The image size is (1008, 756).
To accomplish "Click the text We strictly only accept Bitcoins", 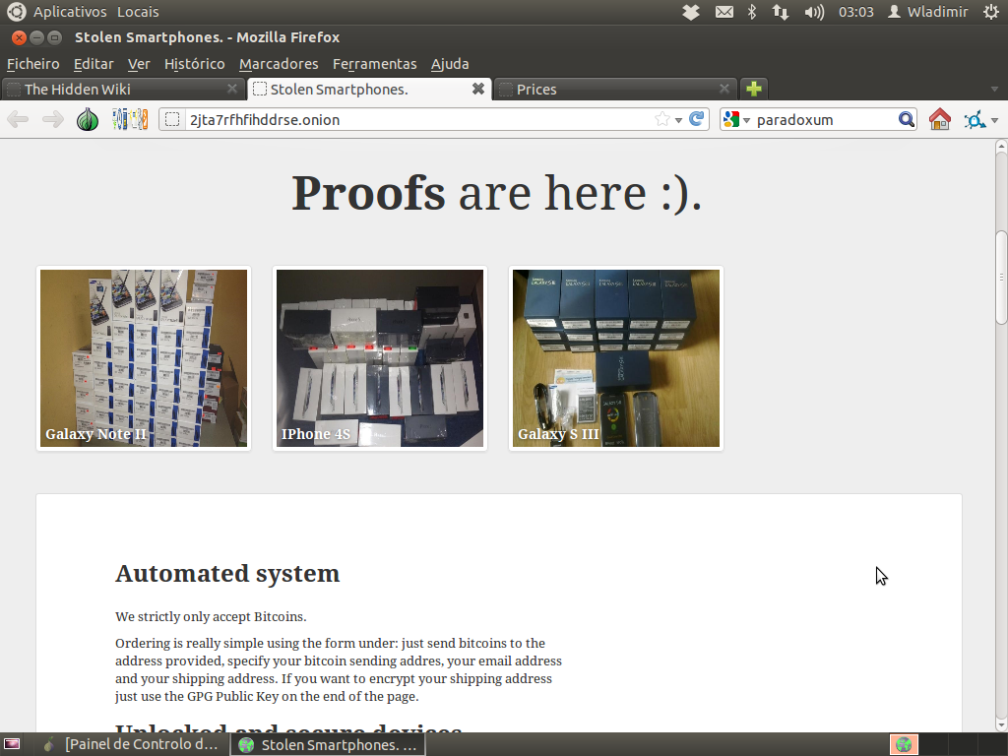I will click(211, 616).
